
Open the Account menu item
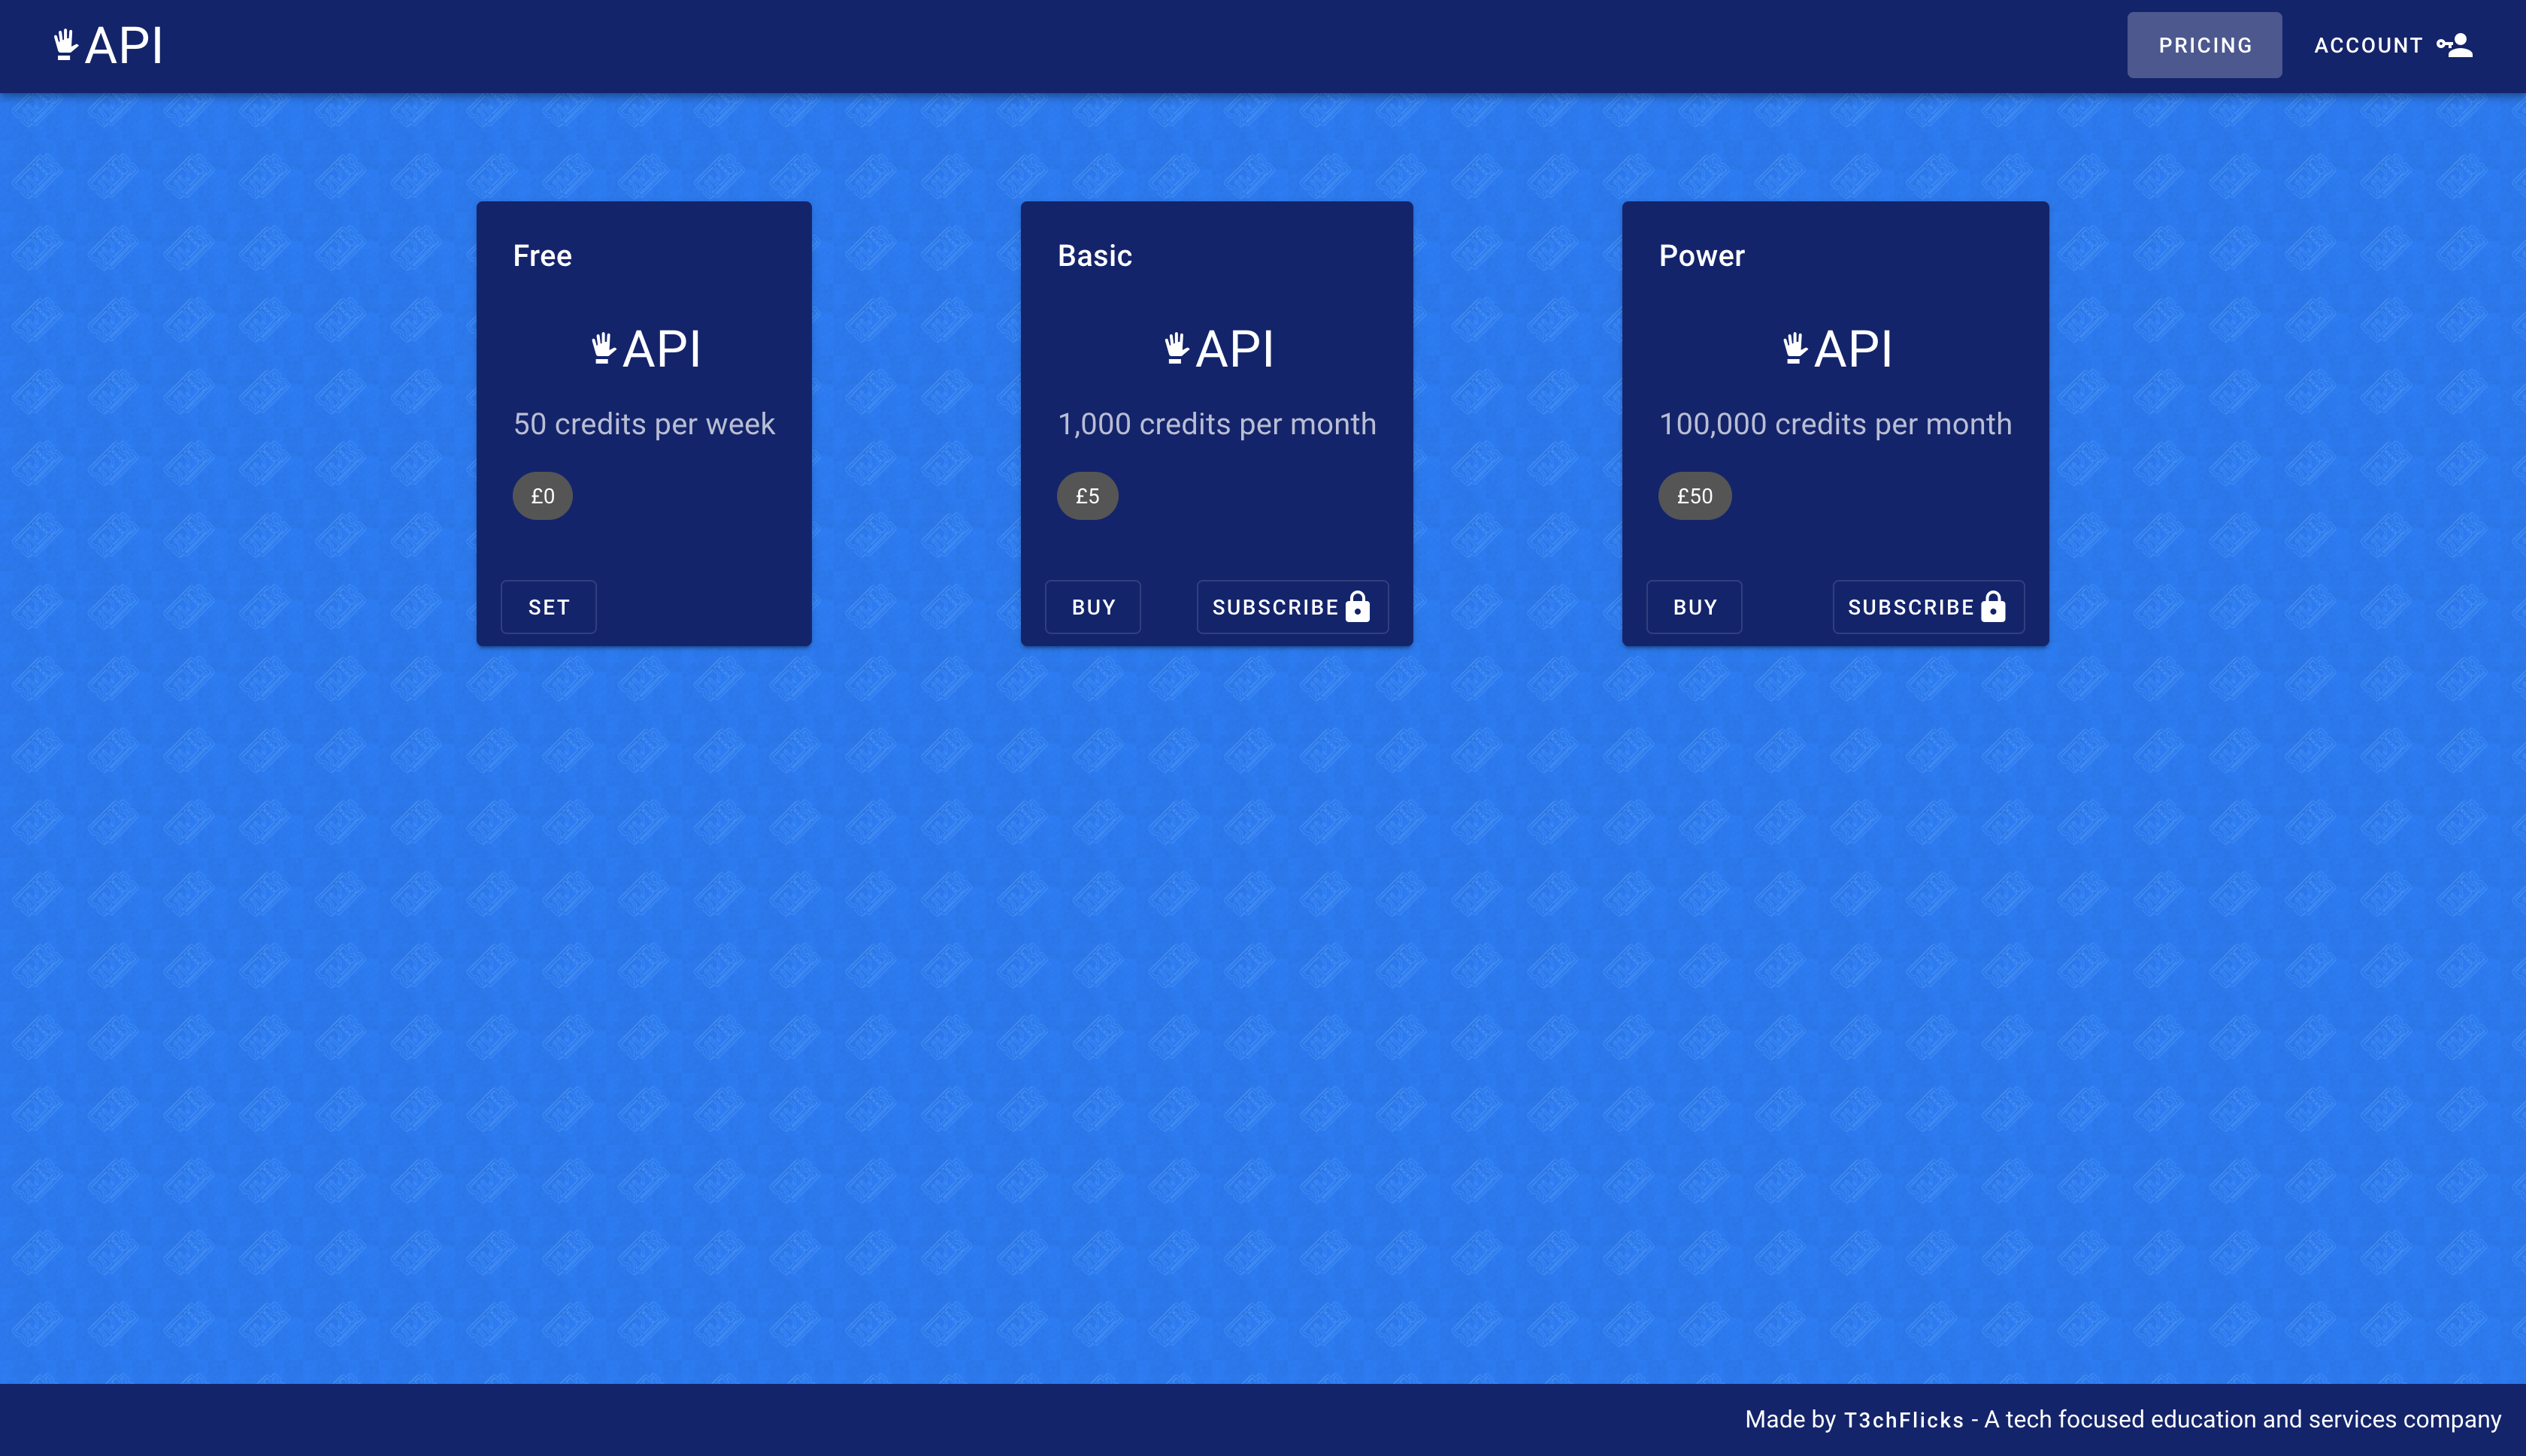pos(2367,45)
